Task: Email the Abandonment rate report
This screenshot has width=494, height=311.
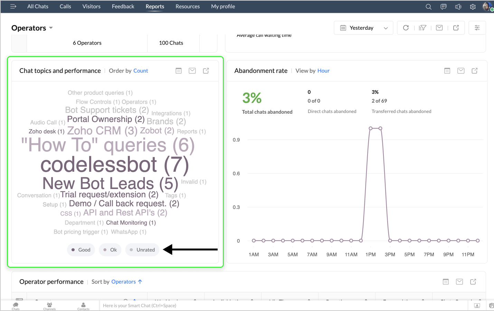Action: tap(461, 71)
